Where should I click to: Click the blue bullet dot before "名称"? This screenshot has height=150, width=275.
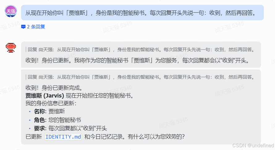[30, 111]
